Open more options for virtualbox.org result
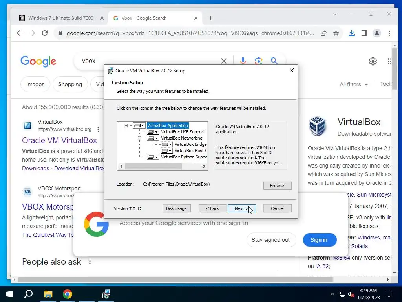This screenshot has height=302, width=402. click(x=98, y=129)
